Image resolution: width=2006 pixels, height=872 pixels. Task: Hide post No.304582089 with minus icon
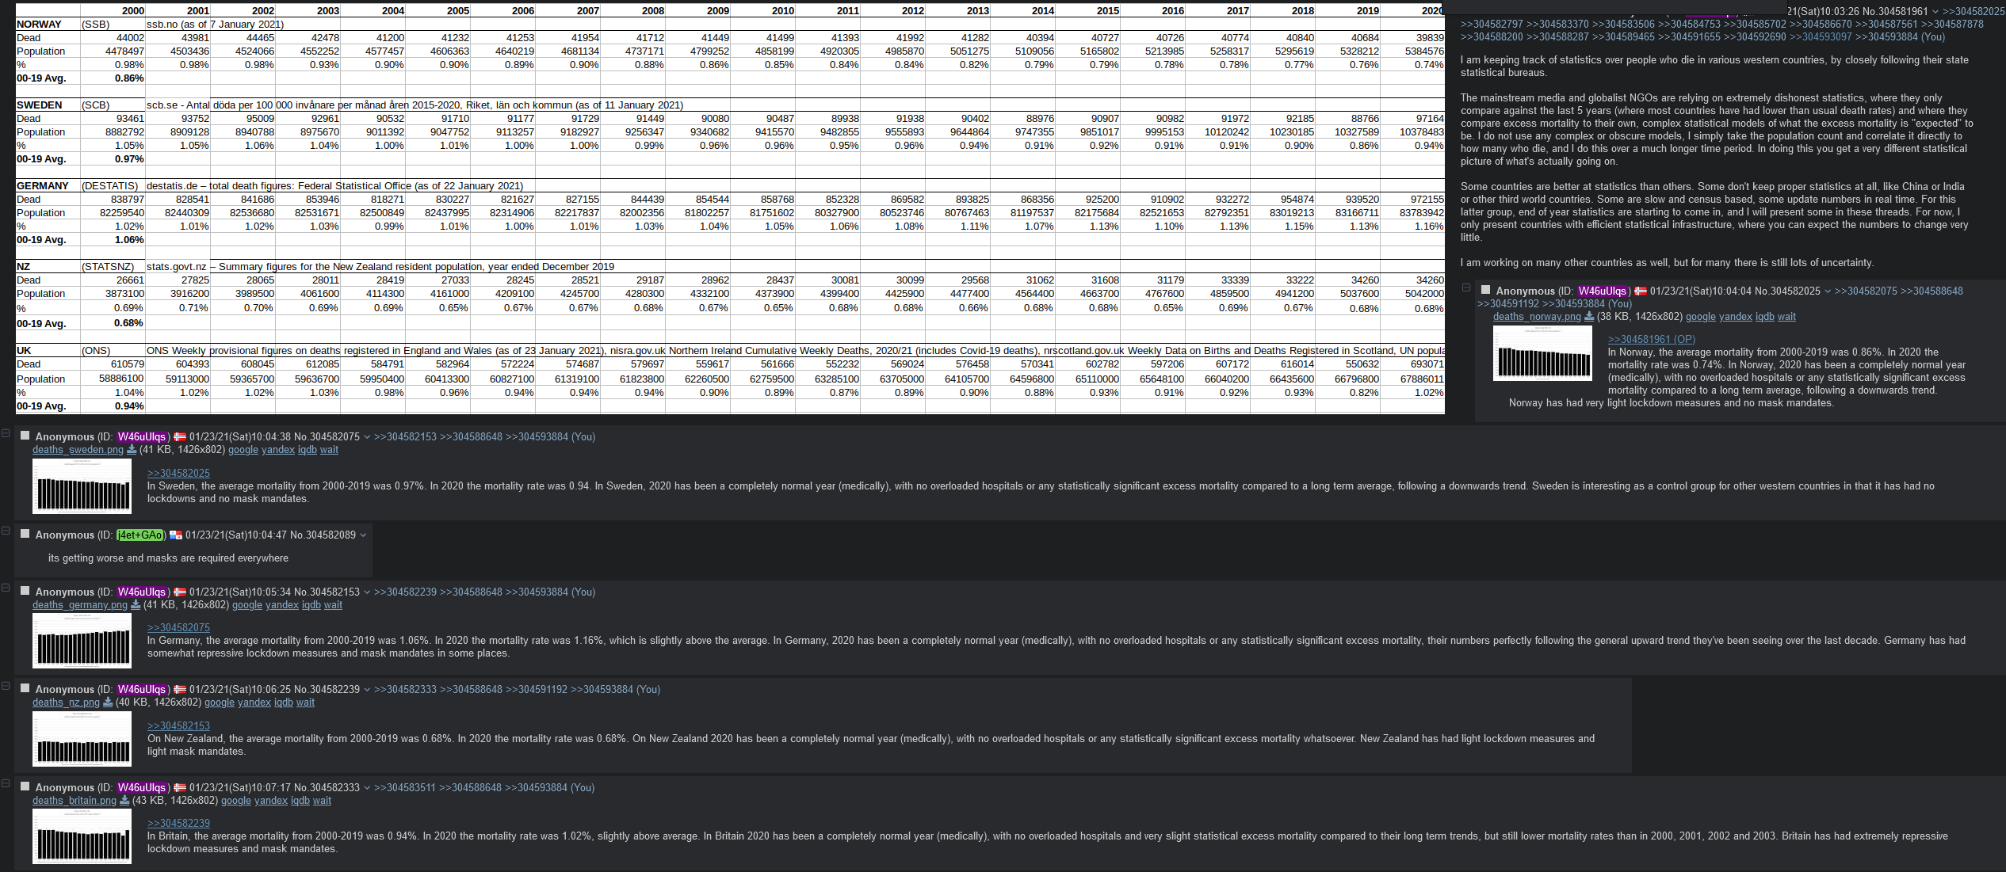pyautogui.click(x=6, y=531)
